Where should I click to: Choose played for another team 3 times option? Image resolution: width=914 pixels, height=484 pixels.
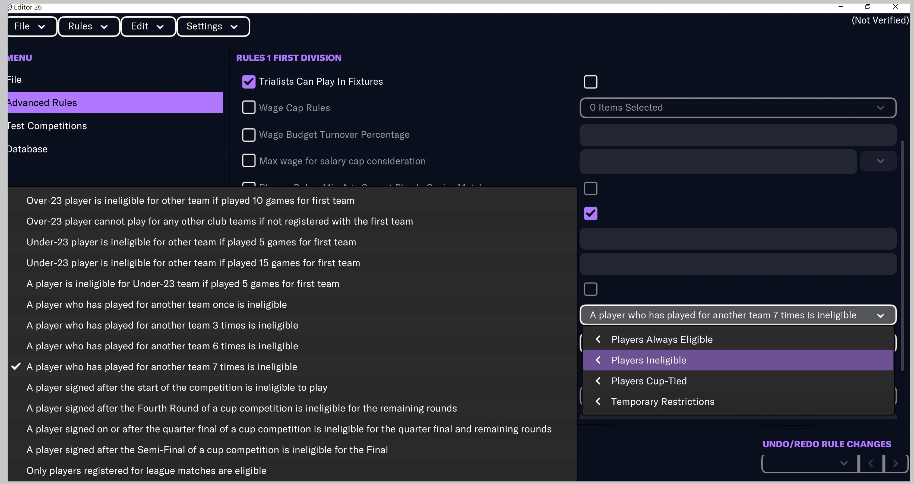(162, 325)
